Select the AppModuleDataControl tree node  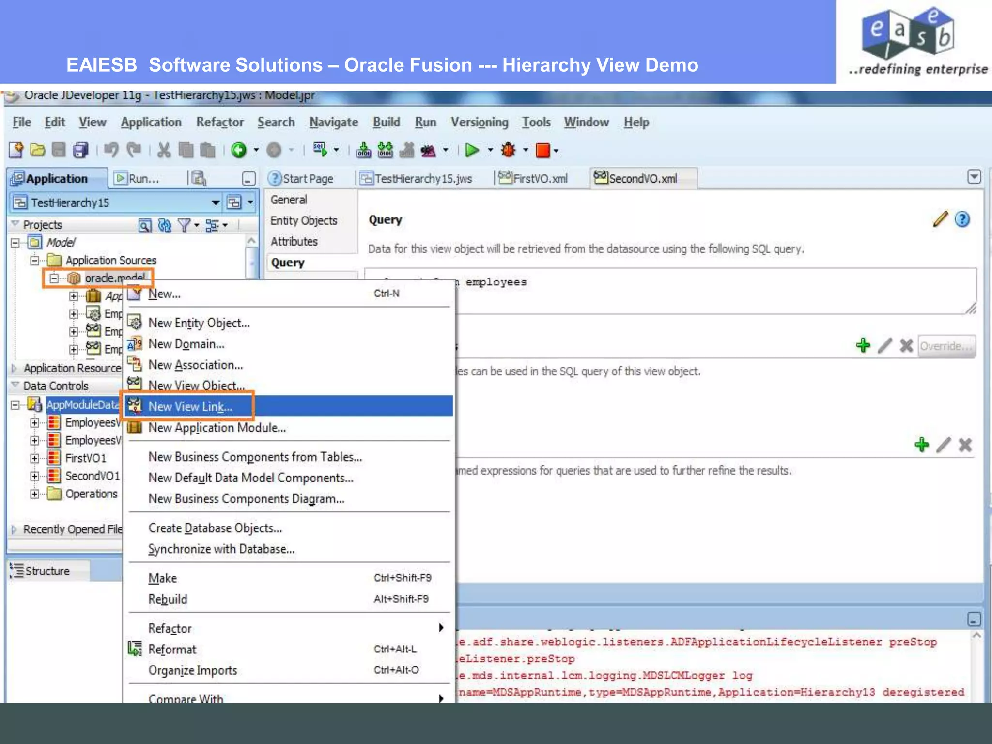point(83,404)
